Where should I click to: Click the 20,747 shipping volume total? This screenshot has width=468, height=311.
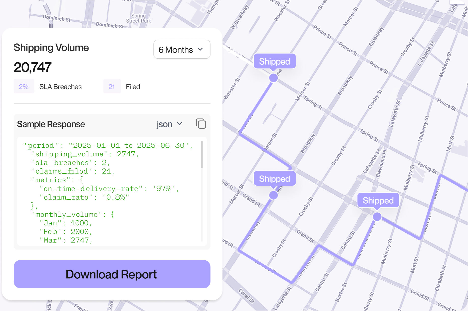33,67
